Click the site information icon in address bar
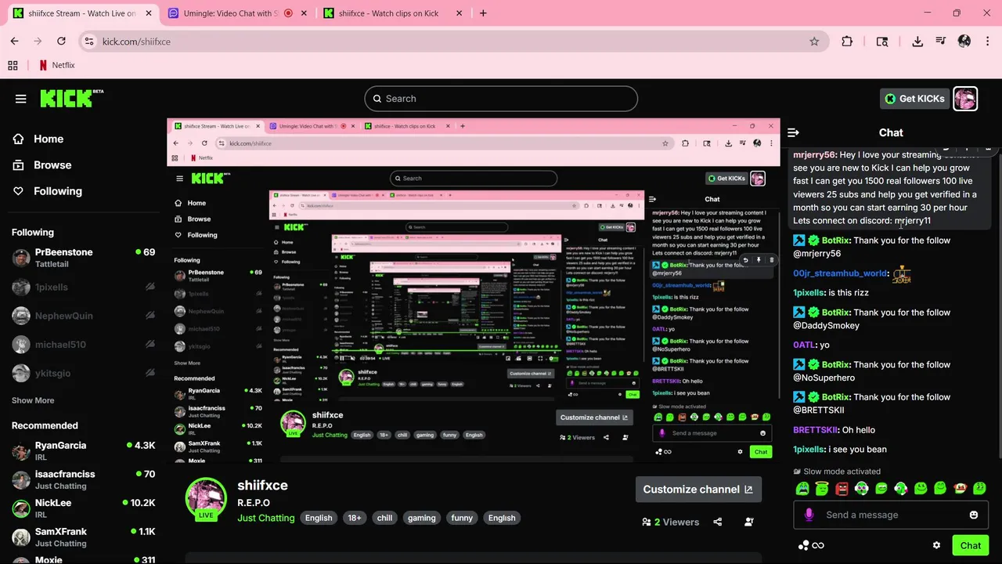The image size is (1002, 564). 89,42
